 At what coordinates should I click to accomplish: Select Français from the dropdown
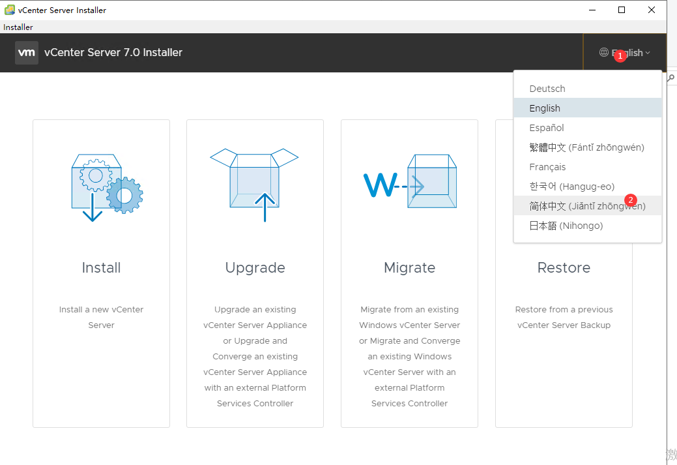click(547, 167)
